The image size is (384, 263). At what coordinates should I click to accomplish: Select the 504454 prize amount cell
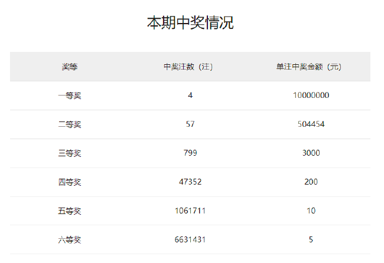(x=311, y=124)
